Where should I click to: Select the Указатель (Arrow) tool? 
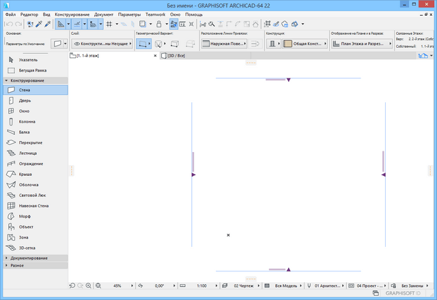(29, 60)
